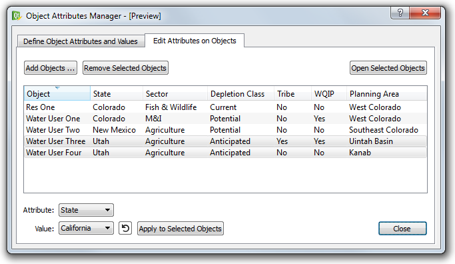This screenshot has height=264, width=455.
Task: Click Anticipated in Water User Four row
Action: 230,153
